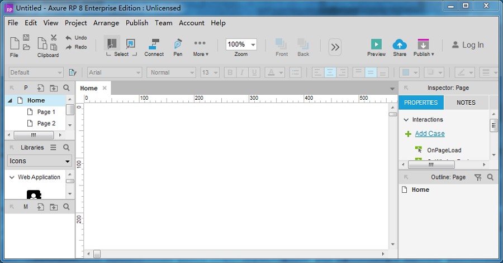The height and width of the screenshot is (263, 503).
Task: Send selection to Back
Action: pos(303,47)
